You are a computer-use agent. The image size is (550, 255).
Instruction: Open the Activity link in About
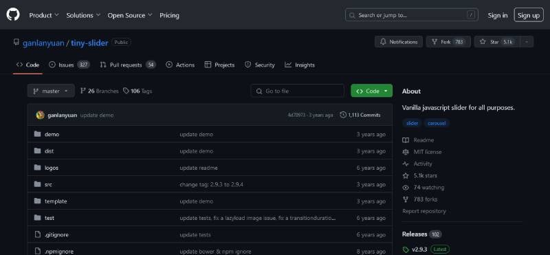(x=417, y=164)
